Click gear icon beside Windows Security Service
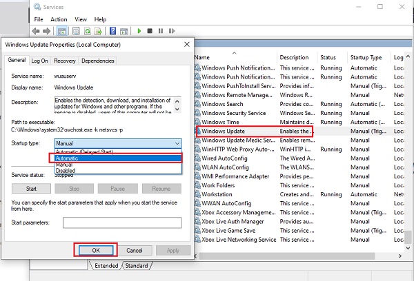Image resolution: width=414 pixels, height=281 pixels. coord(197,113)
